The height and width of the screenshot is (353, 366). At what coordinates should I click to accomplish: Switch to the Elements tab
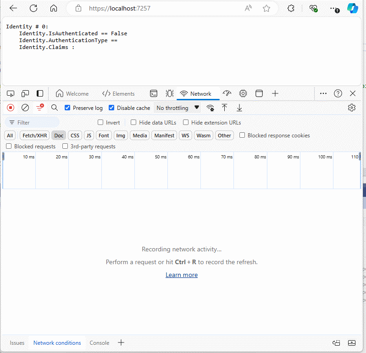tap(118, 94)
